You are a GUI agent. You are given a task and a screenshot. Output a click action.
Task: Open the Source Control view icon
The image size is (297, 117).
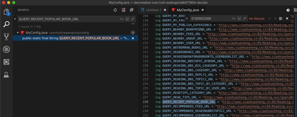point(6,37)
